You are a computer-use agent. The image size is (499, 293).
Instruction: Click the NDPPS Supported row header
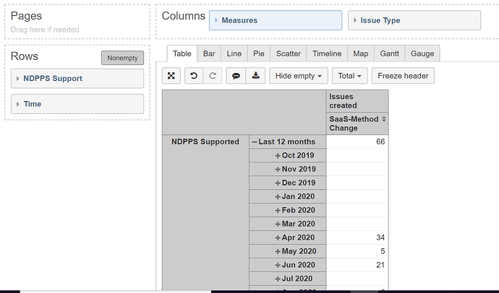click(205, 142)
